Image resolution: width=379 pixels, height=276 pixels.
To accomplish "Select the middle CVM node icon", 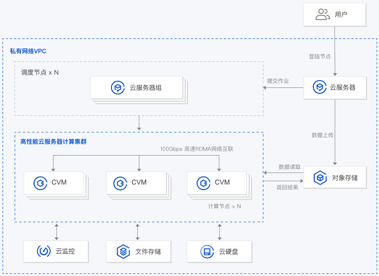I will pyautogui.click(x=120, y=182).
